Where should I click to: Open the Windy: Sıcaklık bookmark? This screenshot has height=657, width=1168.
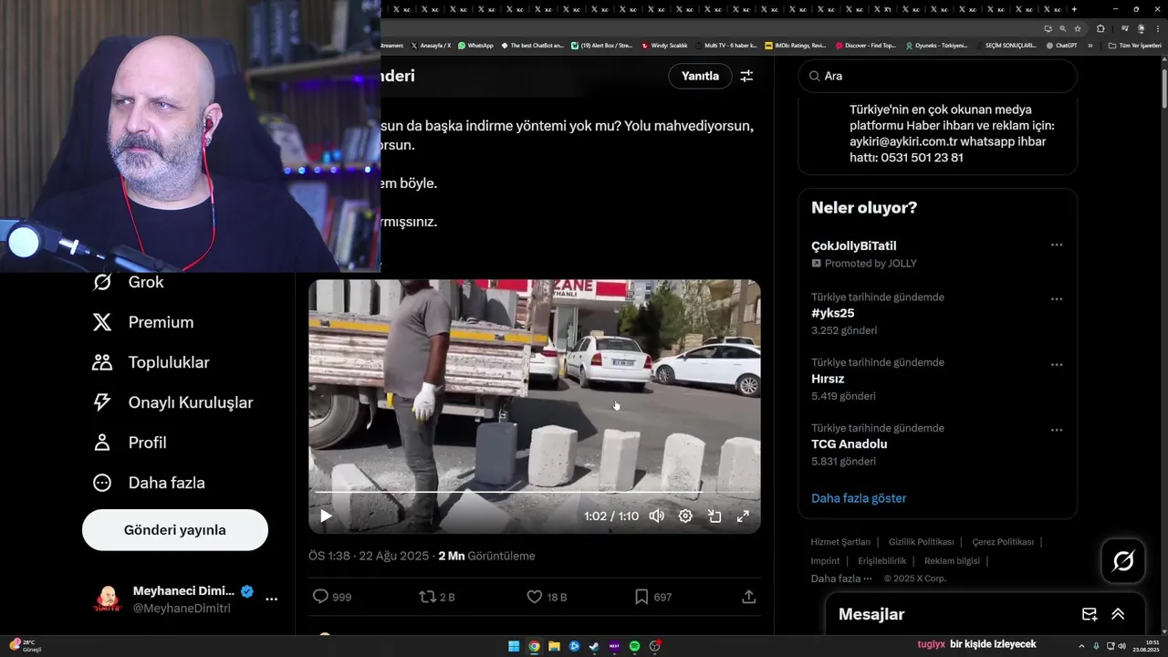coord(664,46)
